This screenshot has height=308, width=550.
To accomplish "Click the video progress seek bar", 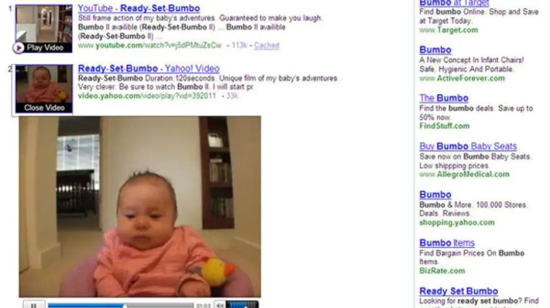I will pos(121,306).
